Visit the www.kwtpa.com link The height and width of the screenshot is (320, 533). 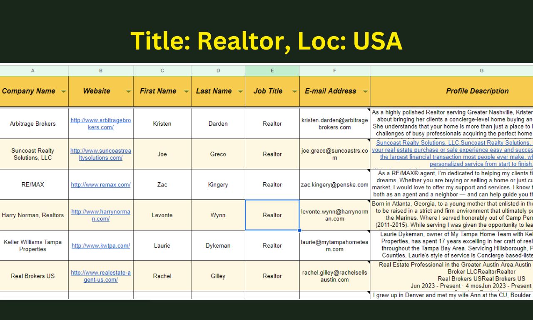click(x=100, y=246)
